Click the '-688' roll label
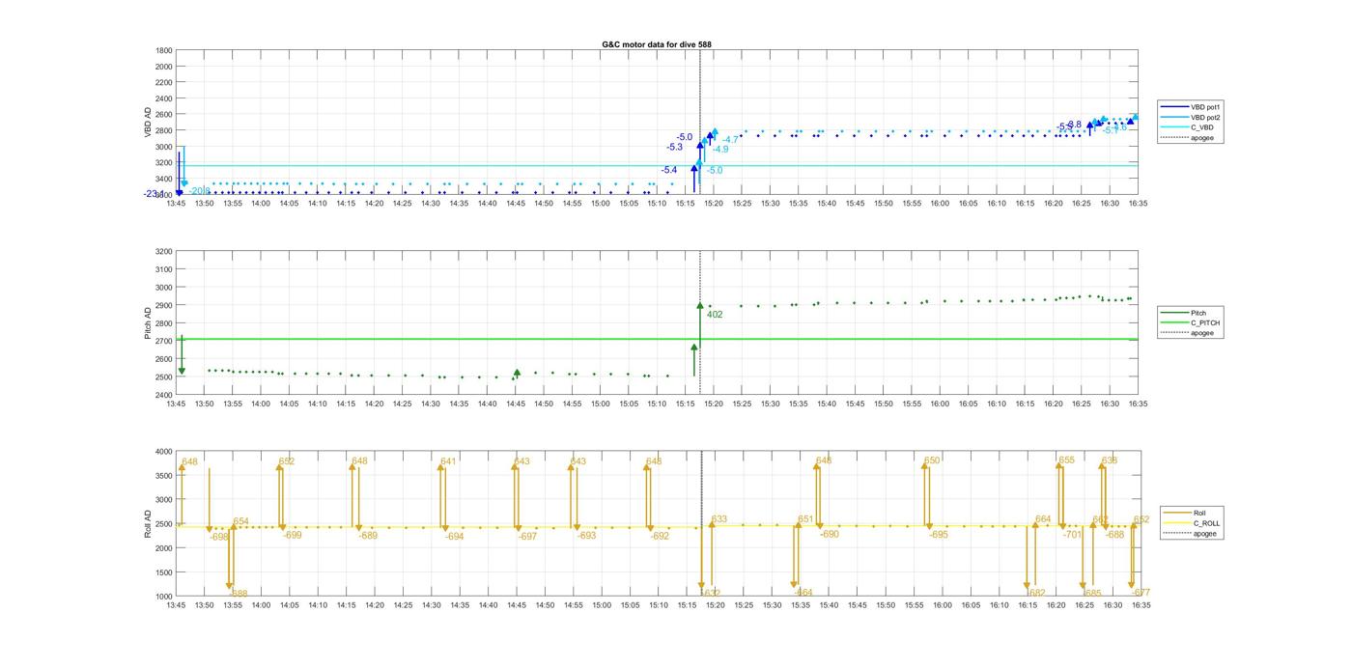Screen dimensions: 1352x669 (x=1115, y=535)
